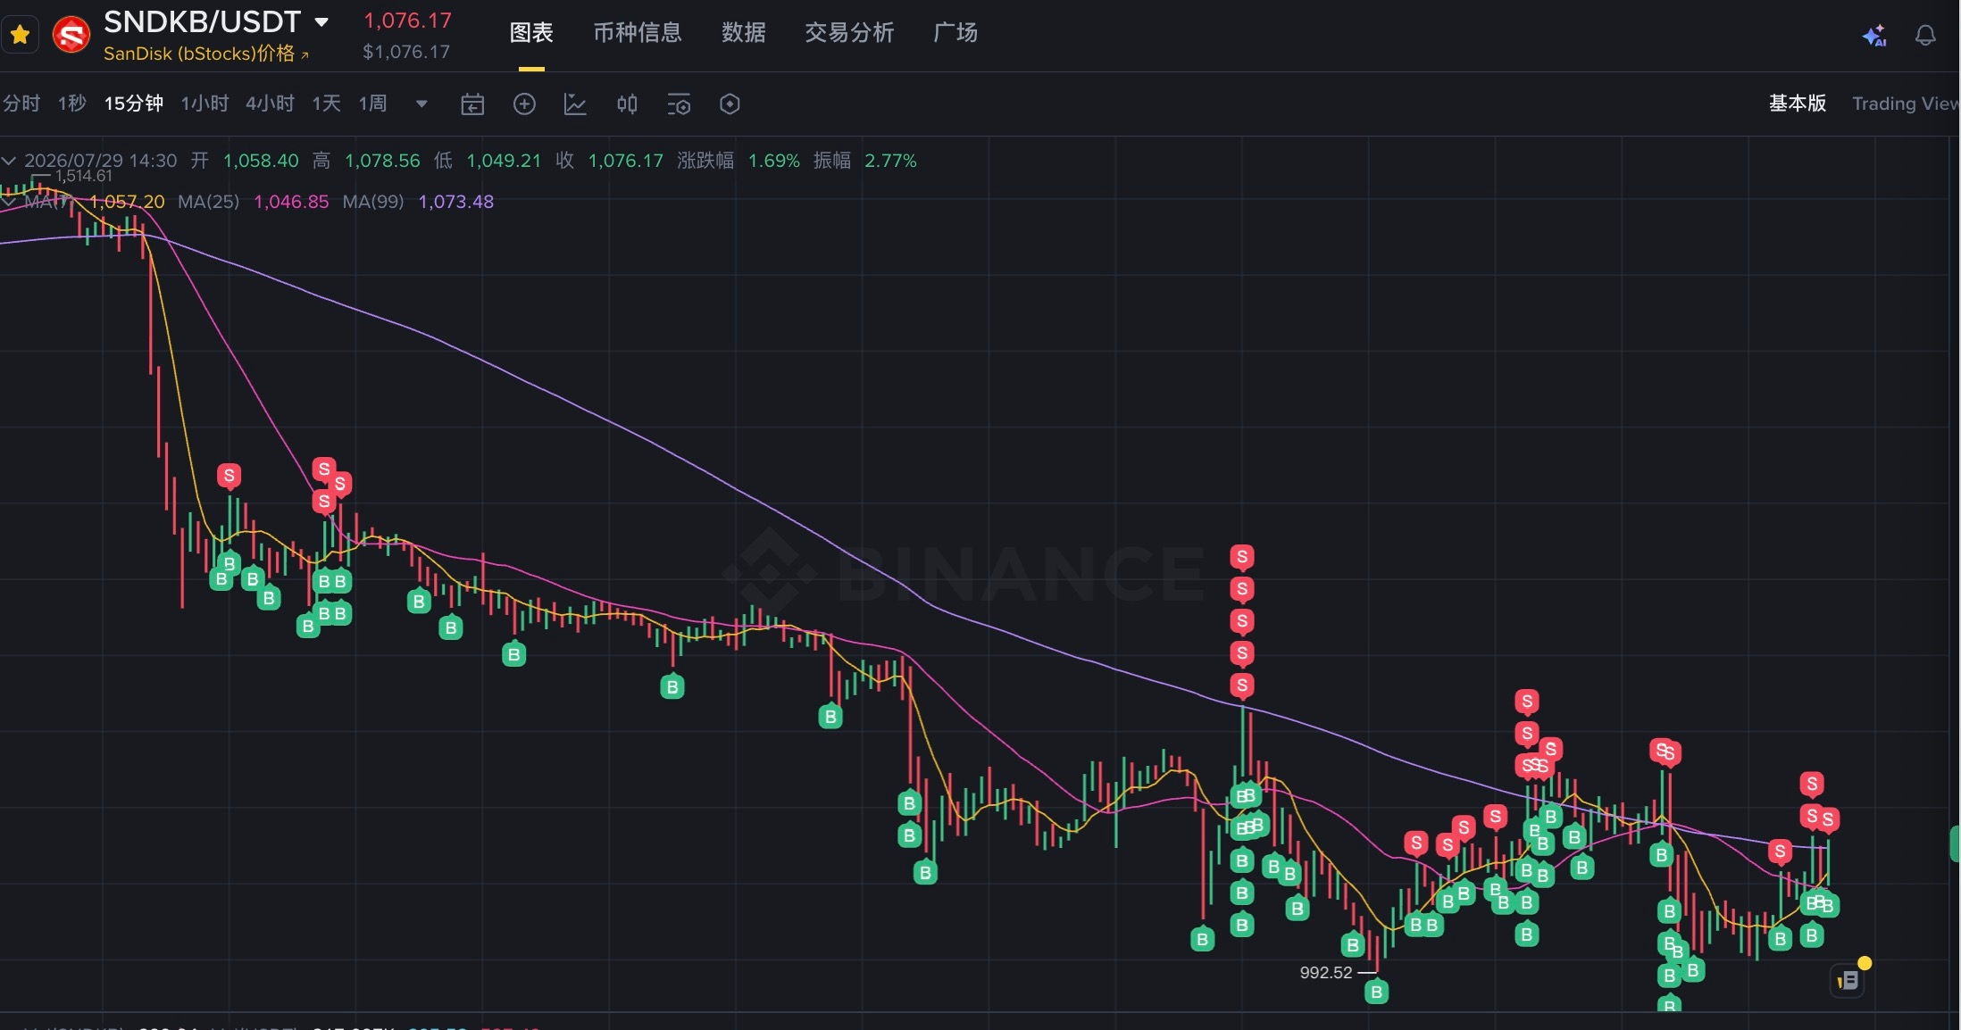Image resolution: width=1961 pixels, height=1030 pixels.
Task: Click the red SanDisk logo icon
Action: click(71, 36)
